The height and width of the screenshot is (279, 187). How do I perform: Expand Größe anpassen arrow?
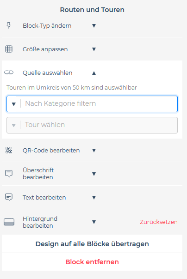click(94, 49)
